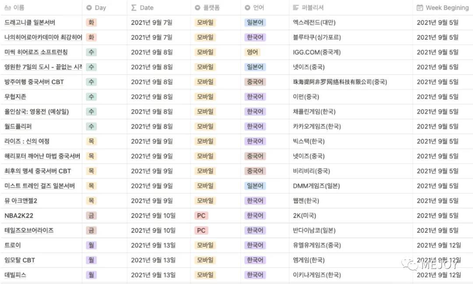
Task: Click the select icon beside 언어 header
Action: 247,7
